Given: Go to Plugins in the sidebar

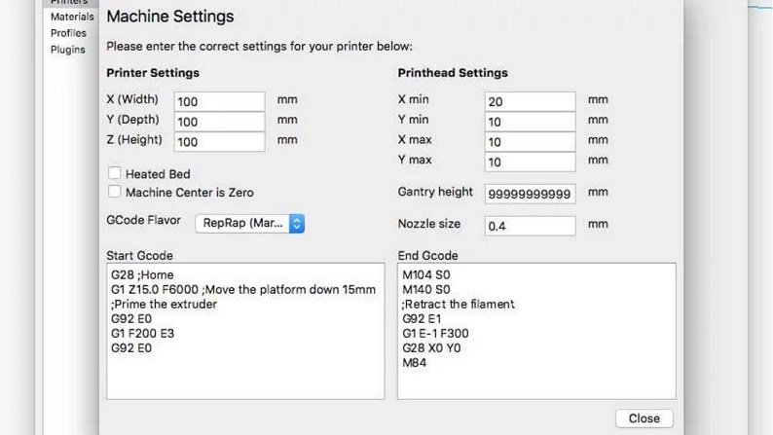Looking at the screenshot, I should (67, 50).
